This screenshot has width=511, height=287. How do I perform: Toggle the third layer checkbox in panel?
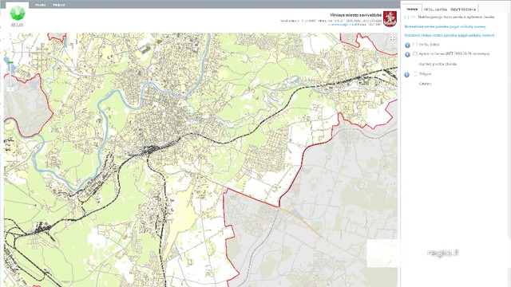tap(415, 74)
